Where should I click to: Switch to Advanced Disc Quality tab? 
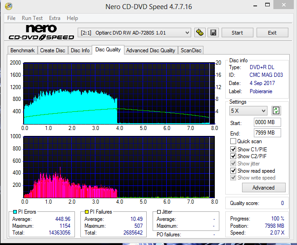tap(151, 50)
